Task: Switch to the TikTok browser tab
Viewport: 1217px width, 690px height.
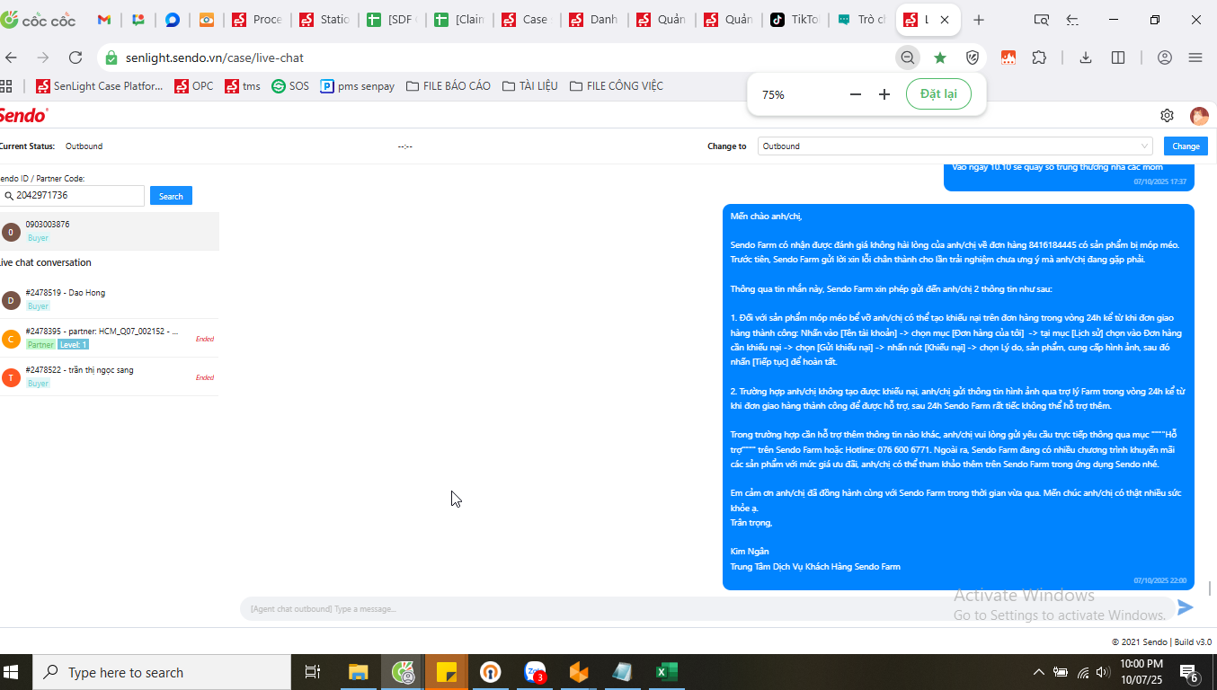Action: click(x=796, y=20)
